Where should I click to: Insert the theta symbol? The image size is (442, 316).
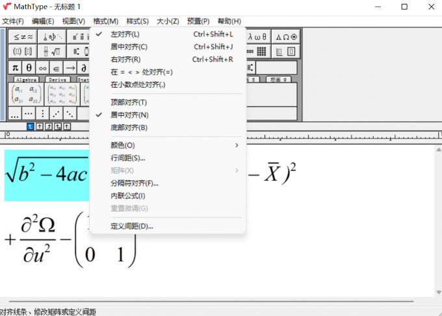tap(29, 68)
